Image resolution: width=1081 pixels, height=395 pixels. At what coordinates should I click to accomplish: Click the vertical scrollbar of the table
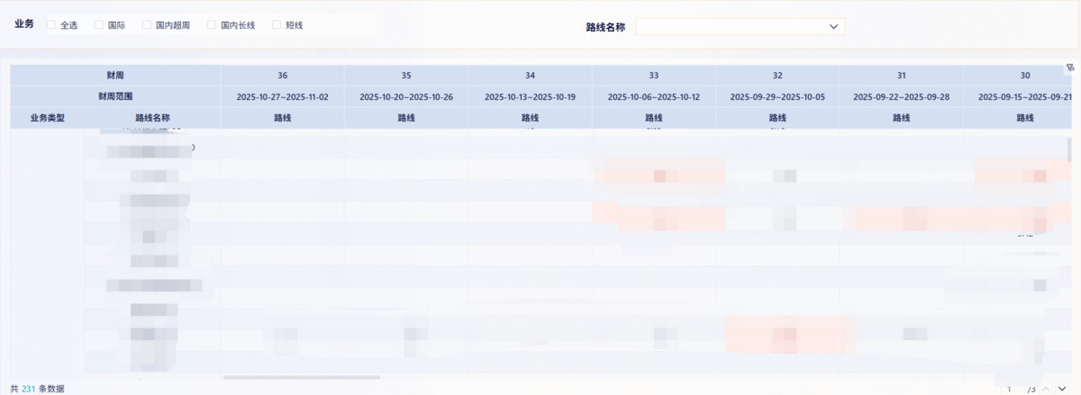[1069, 148]
